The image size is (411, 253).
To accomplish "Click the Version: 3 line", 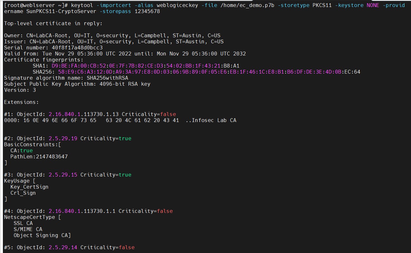I will click(x=20, y=90).
